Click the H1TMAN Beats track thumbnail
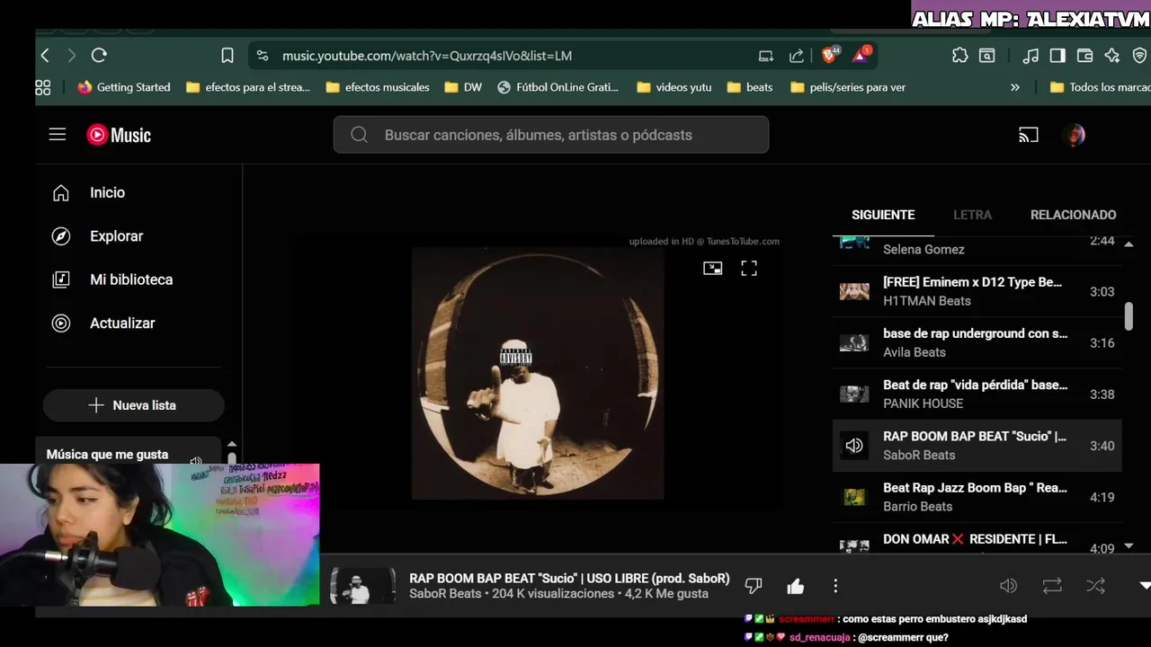Viewport: 1151px width, 647px height. [x=854, y=291]
